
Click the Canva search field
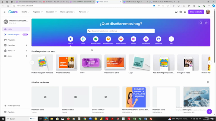(x=121, y=31)
